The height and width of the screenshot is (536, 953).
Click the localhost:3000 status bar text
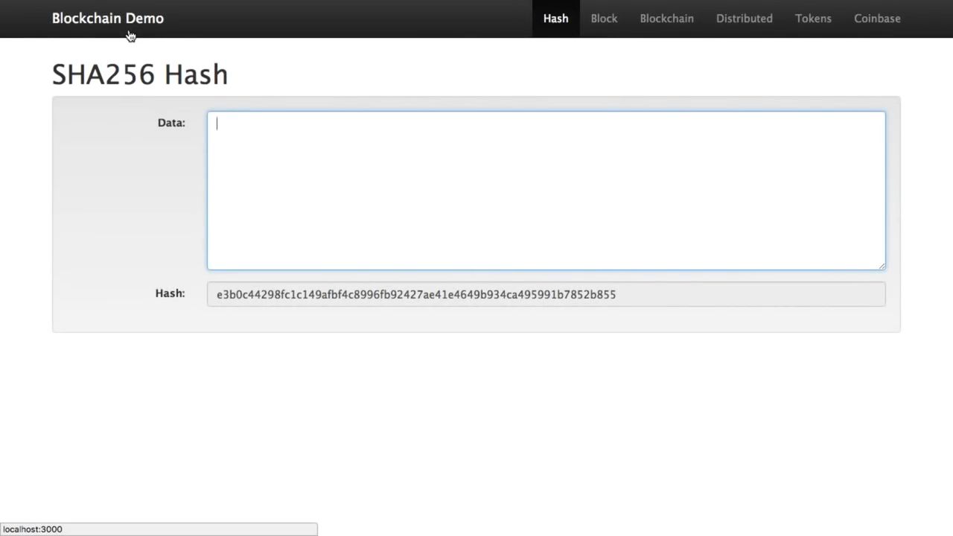33,529
